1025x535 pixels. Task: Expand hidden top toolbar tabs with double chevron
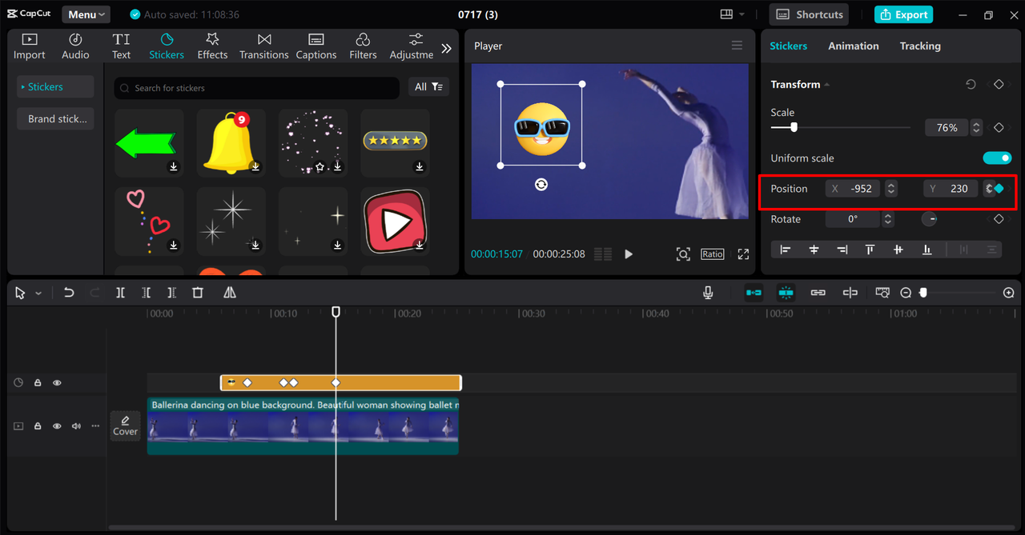tap(446, 48)
